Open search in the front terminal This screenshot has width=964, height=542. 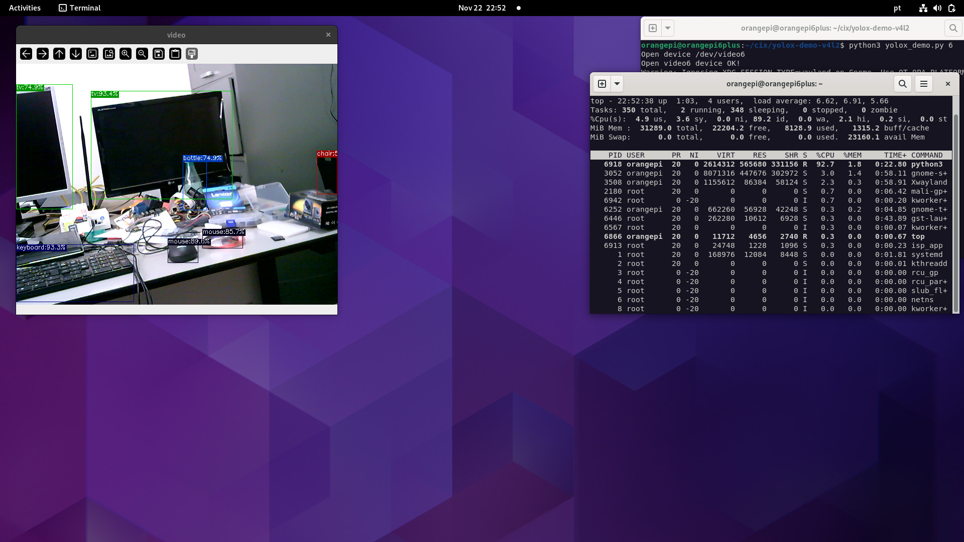tap(902, 84)
